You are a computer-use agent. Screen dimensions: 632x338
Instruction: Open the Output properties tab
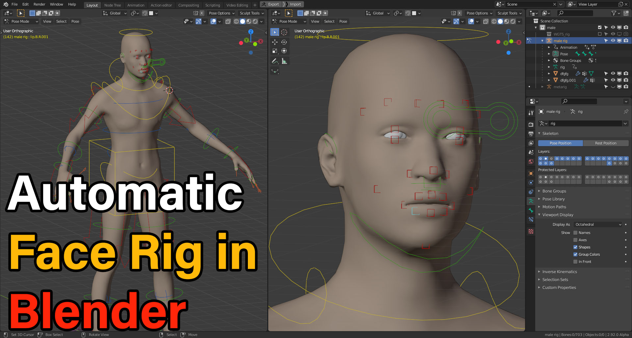point(531,134)
